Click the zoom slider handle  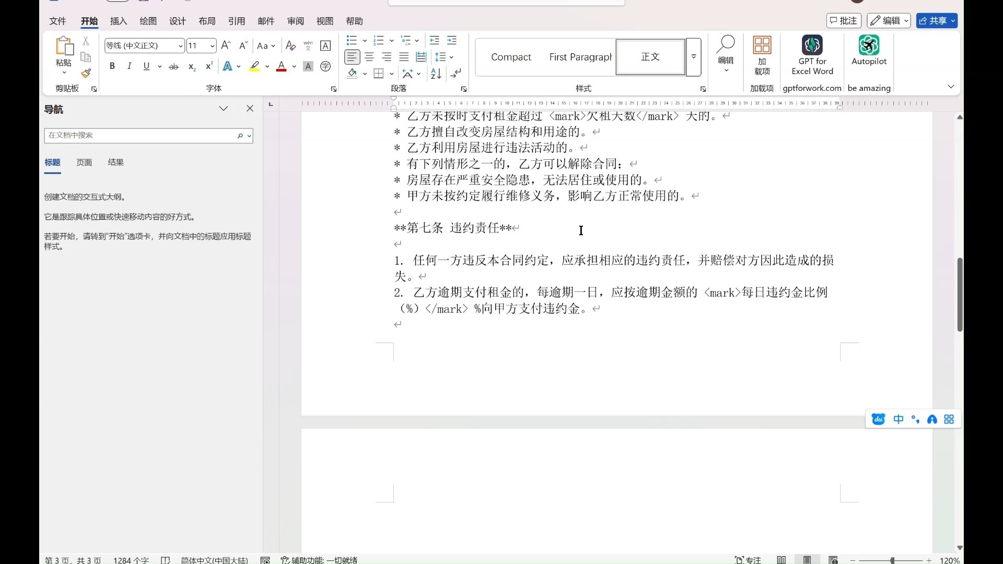(892, 560)
